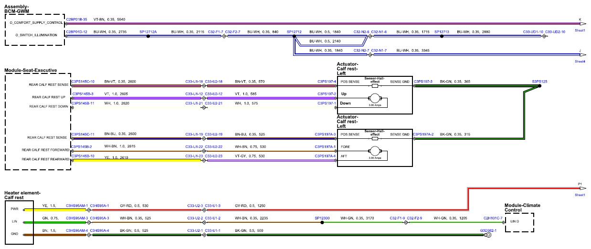
Task: Open connector link C33-U1-21
Action: click(194, 103)
